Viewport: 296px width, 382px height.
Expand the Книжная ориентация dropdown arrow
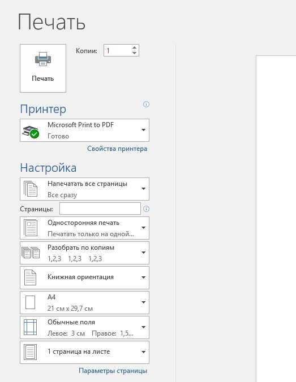click(x=144, y=277)
